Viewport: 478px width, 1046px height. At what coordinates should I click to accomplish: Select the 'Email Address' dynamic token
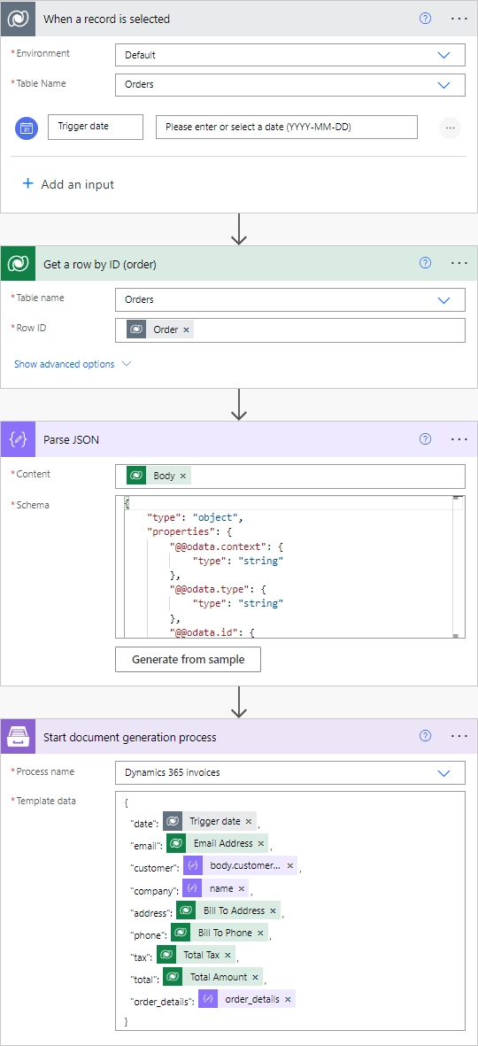click(218, 844)
